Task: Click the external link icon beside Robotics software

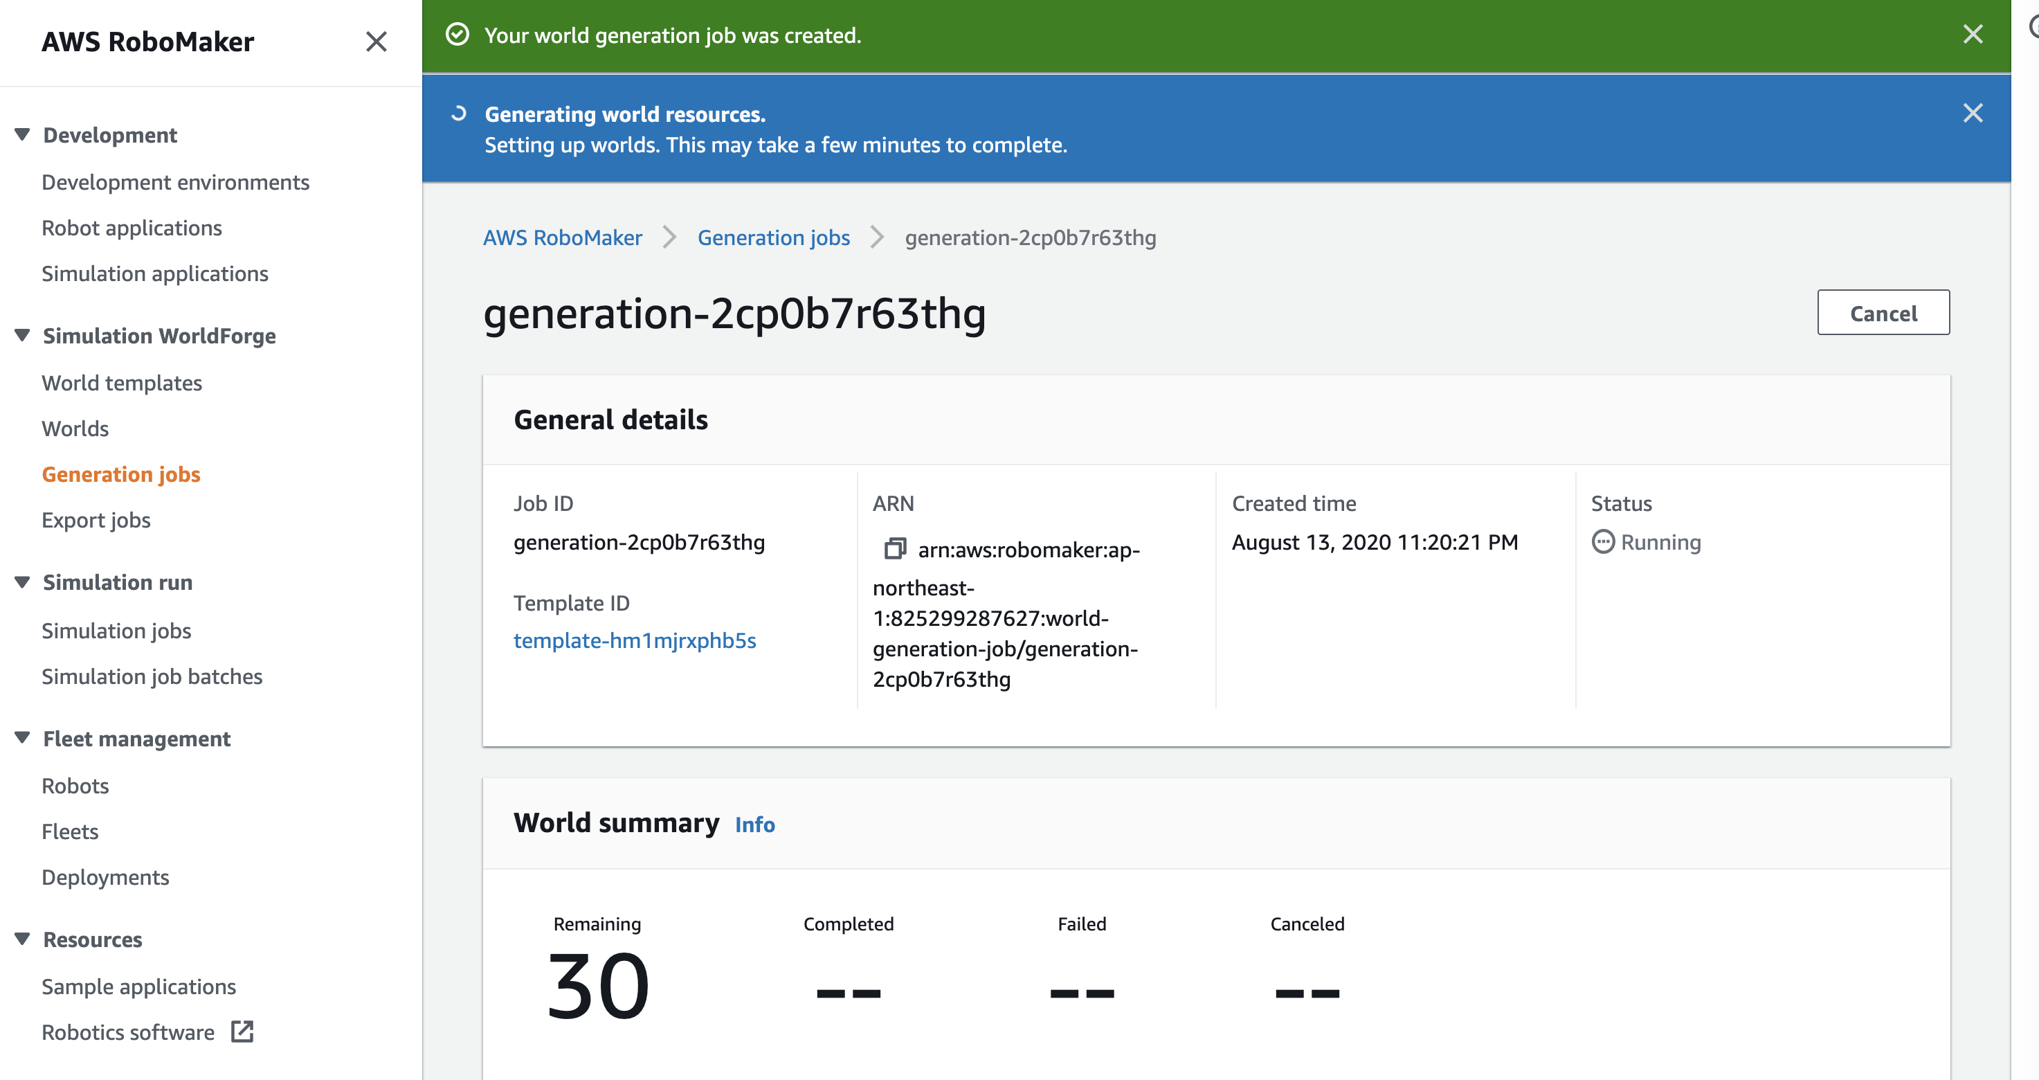Action: [x=242, y=1031]
